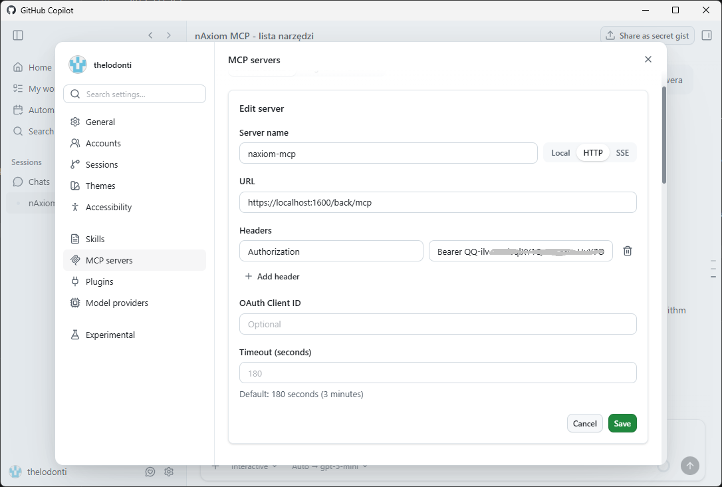Open the interactive mode dropdown
This screenshot has height=487, width=722.
[x=254, y=466]
